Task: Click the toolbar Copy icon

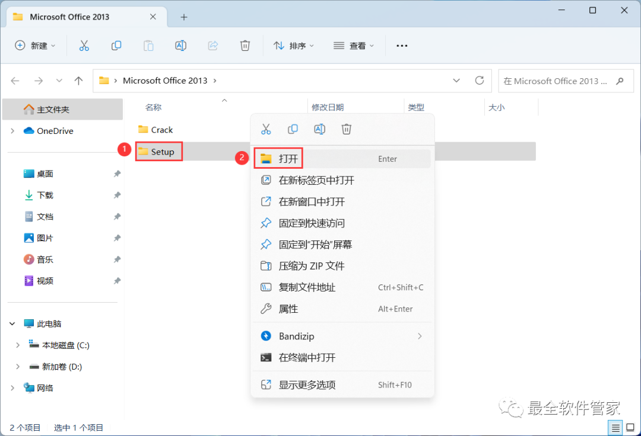Action: 116,46
